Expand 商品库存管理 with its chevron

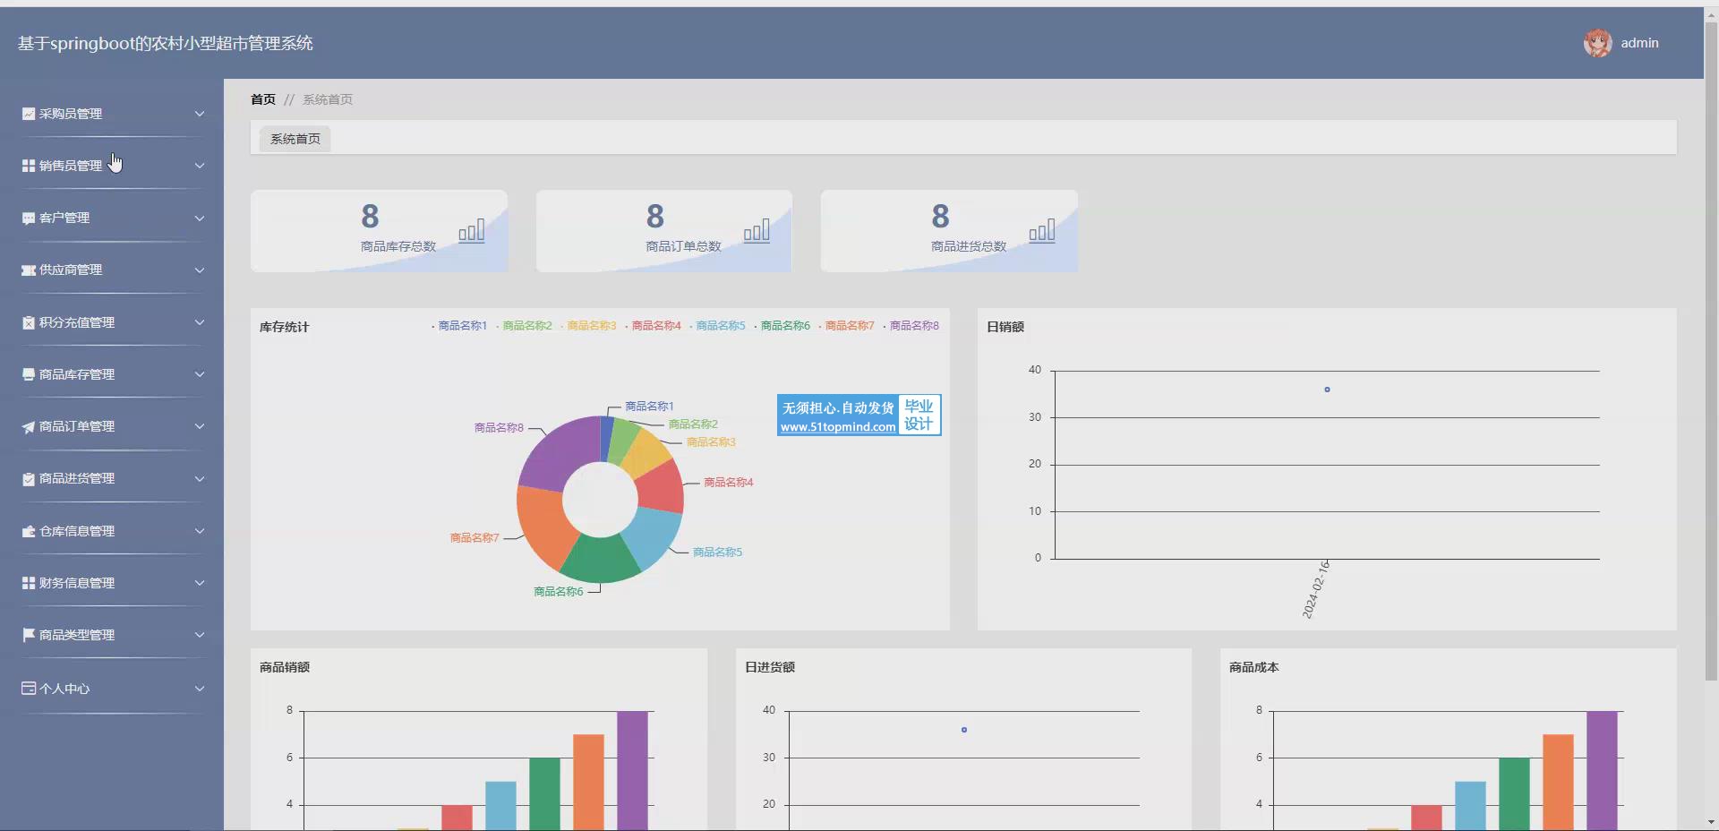pyautogui.click(x=200, y=374)
